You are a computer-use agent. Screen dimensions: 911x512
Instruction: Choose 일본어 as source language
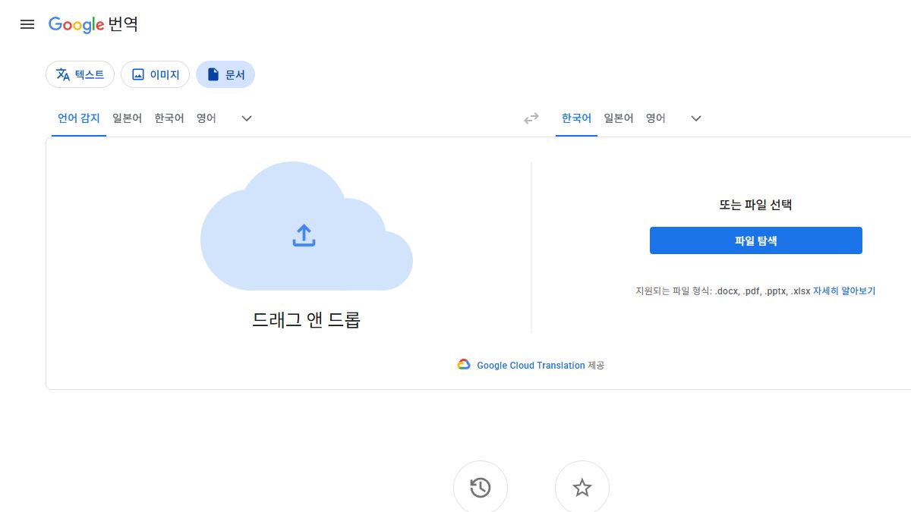[127, 118]
